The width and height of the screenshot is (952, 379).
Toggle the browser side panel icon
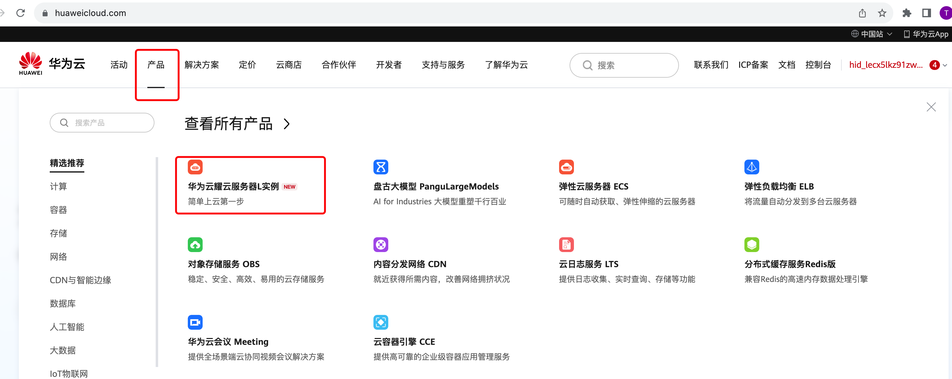926,13
